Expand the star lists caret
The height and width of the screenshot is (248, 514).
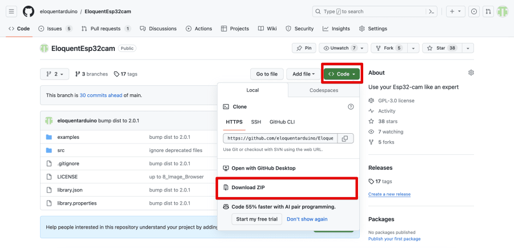[x=468, y=48]
